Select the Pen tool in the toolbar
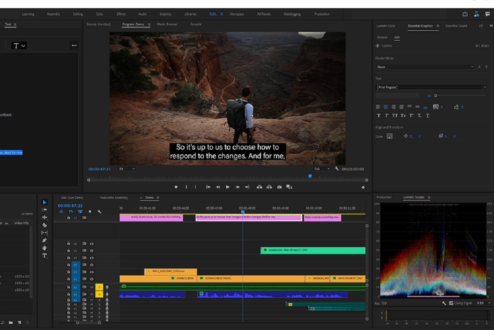Viewport: 494px width, 330px height. 45,240
